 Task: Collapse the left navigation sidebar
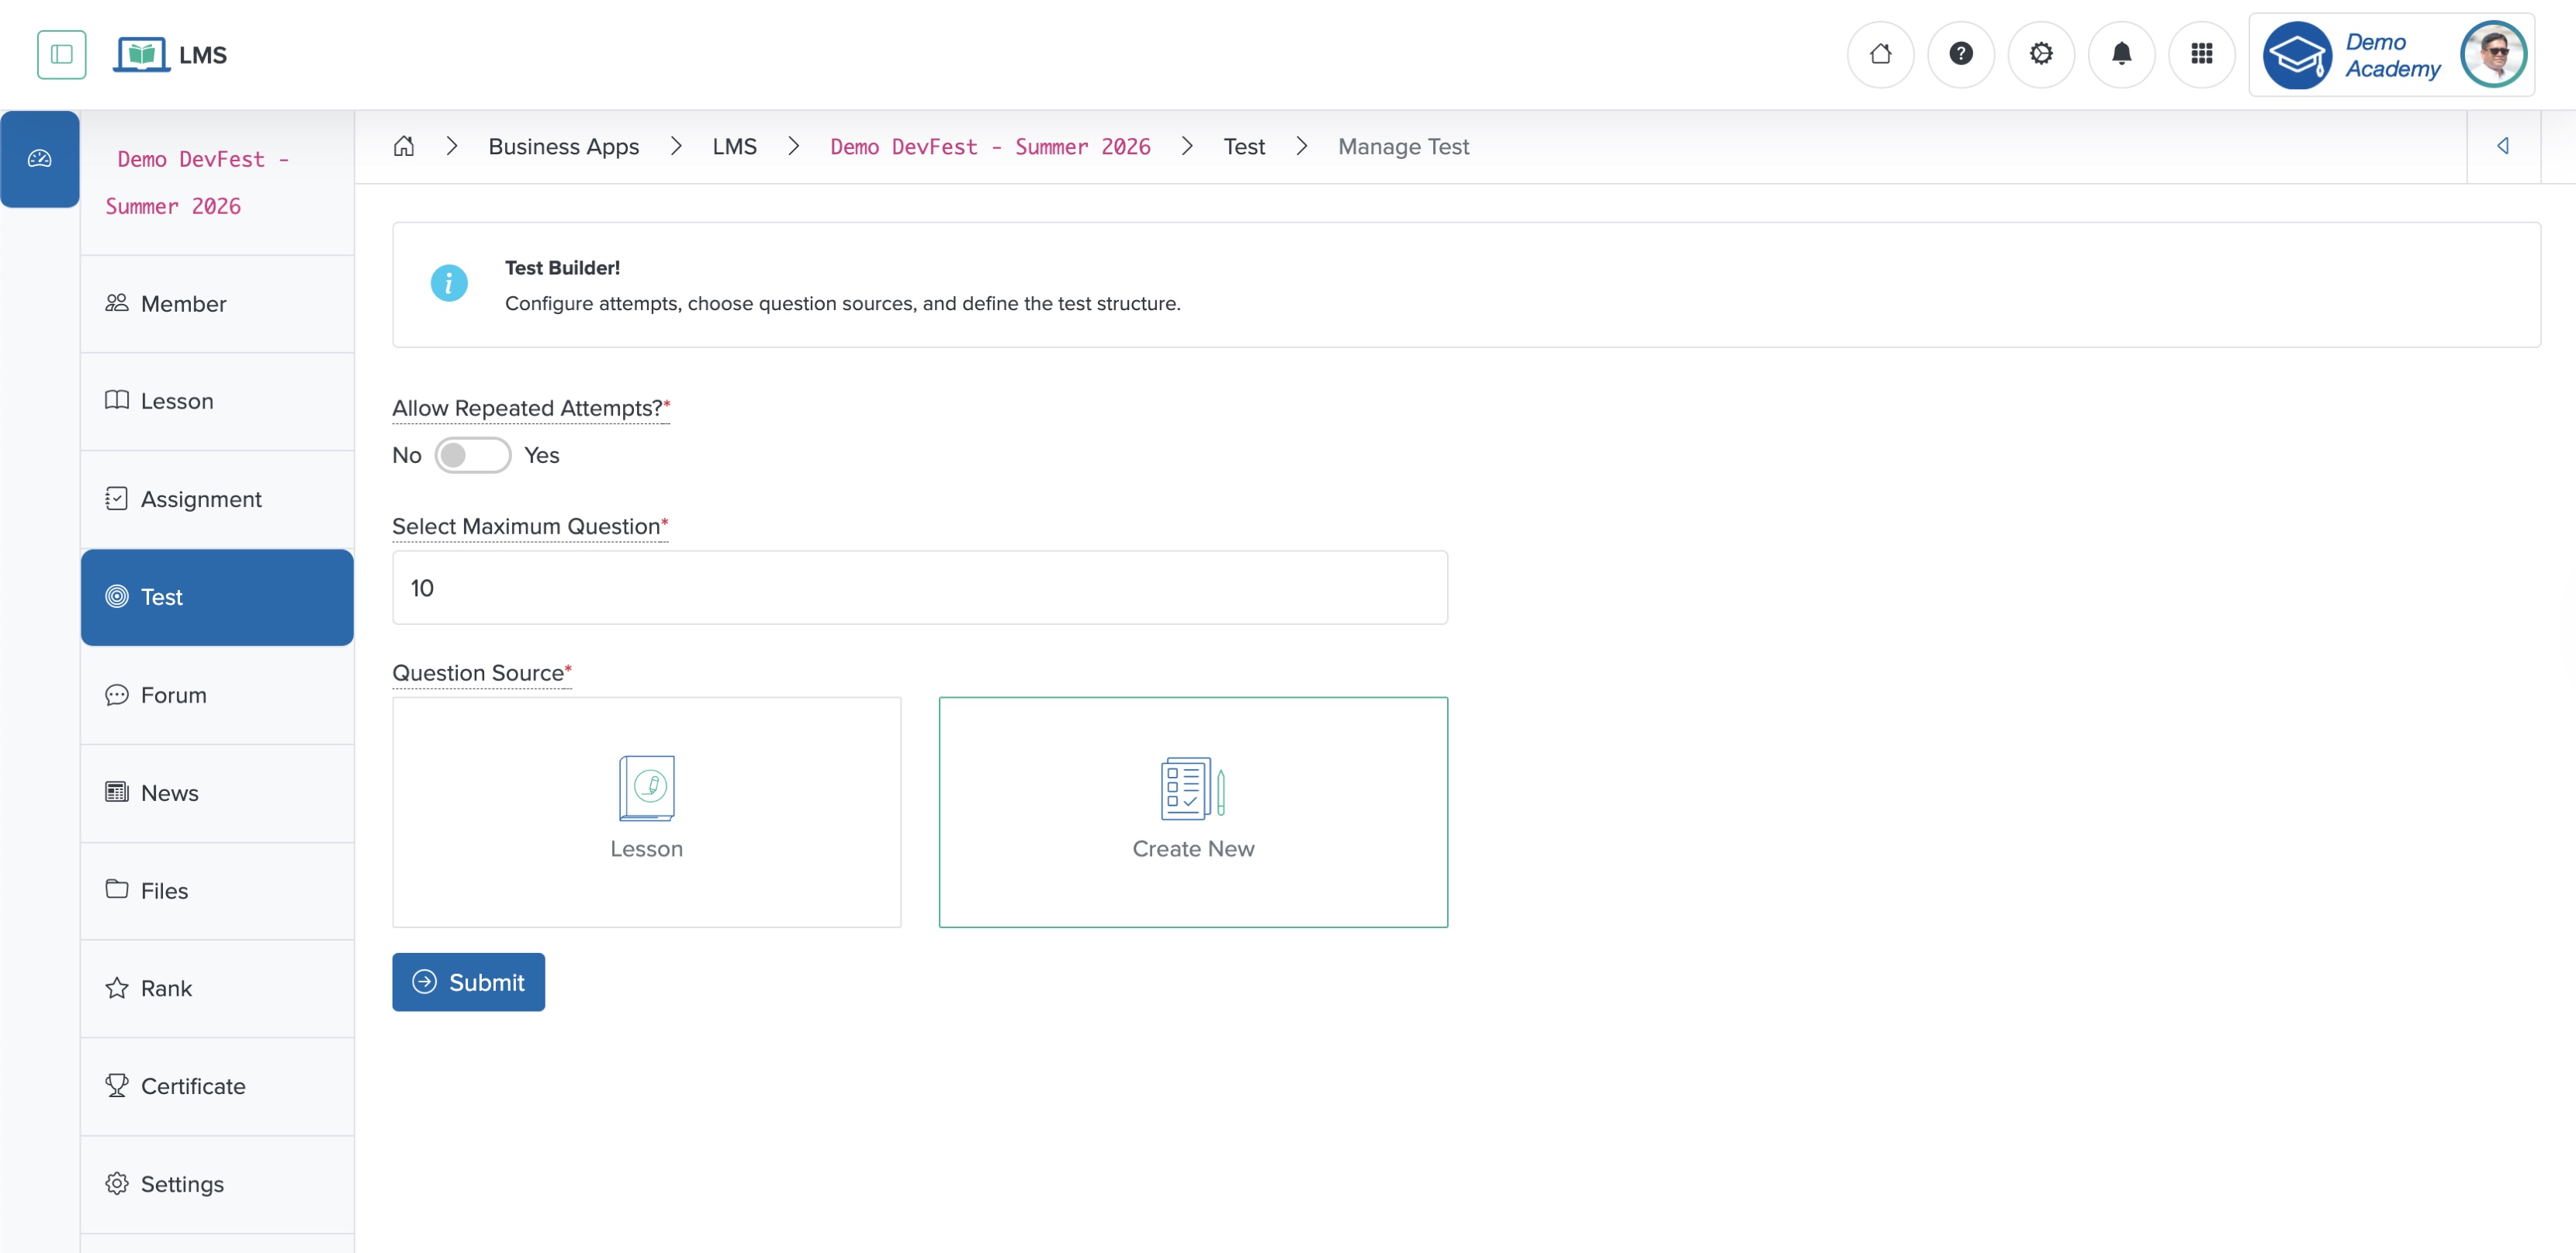61,54
